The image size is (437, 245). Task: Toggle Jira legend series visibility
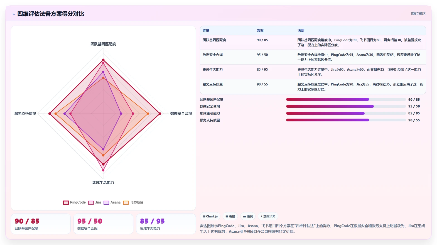click(x=95, y=202)
